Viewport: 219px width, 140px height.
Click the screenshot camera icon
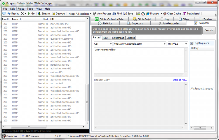click(x=138, y=13)
